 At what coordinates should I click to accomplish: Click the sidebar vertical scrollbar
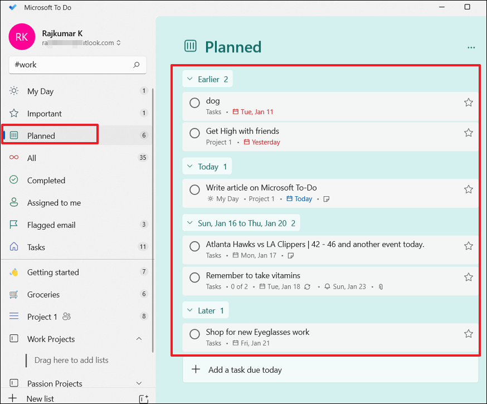tap(153, 220)
